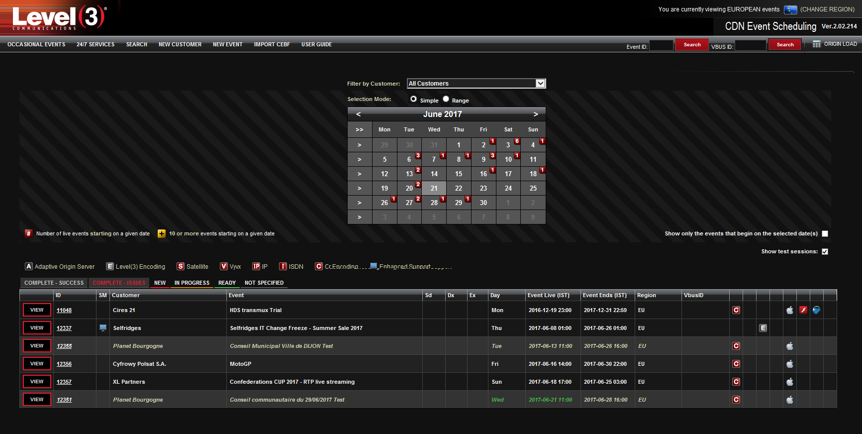Open the Occasional Events menu

pos(36,44)
